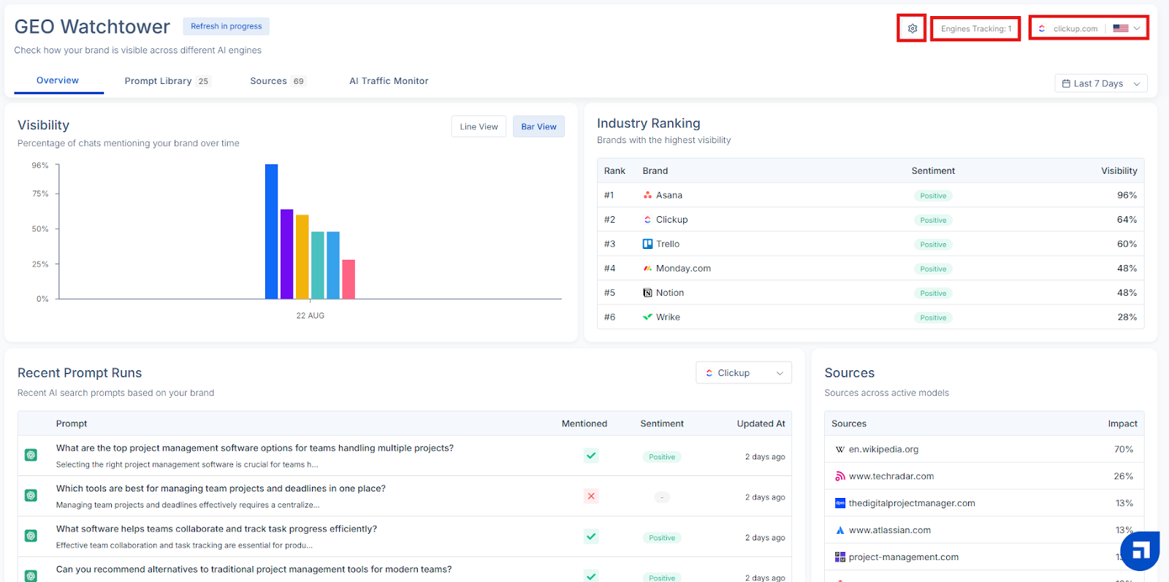The width and height of the screenshot is (1169, 582).
Task: Click Wrike's 28% visibility value
Action: click(x=1127, y=317)
